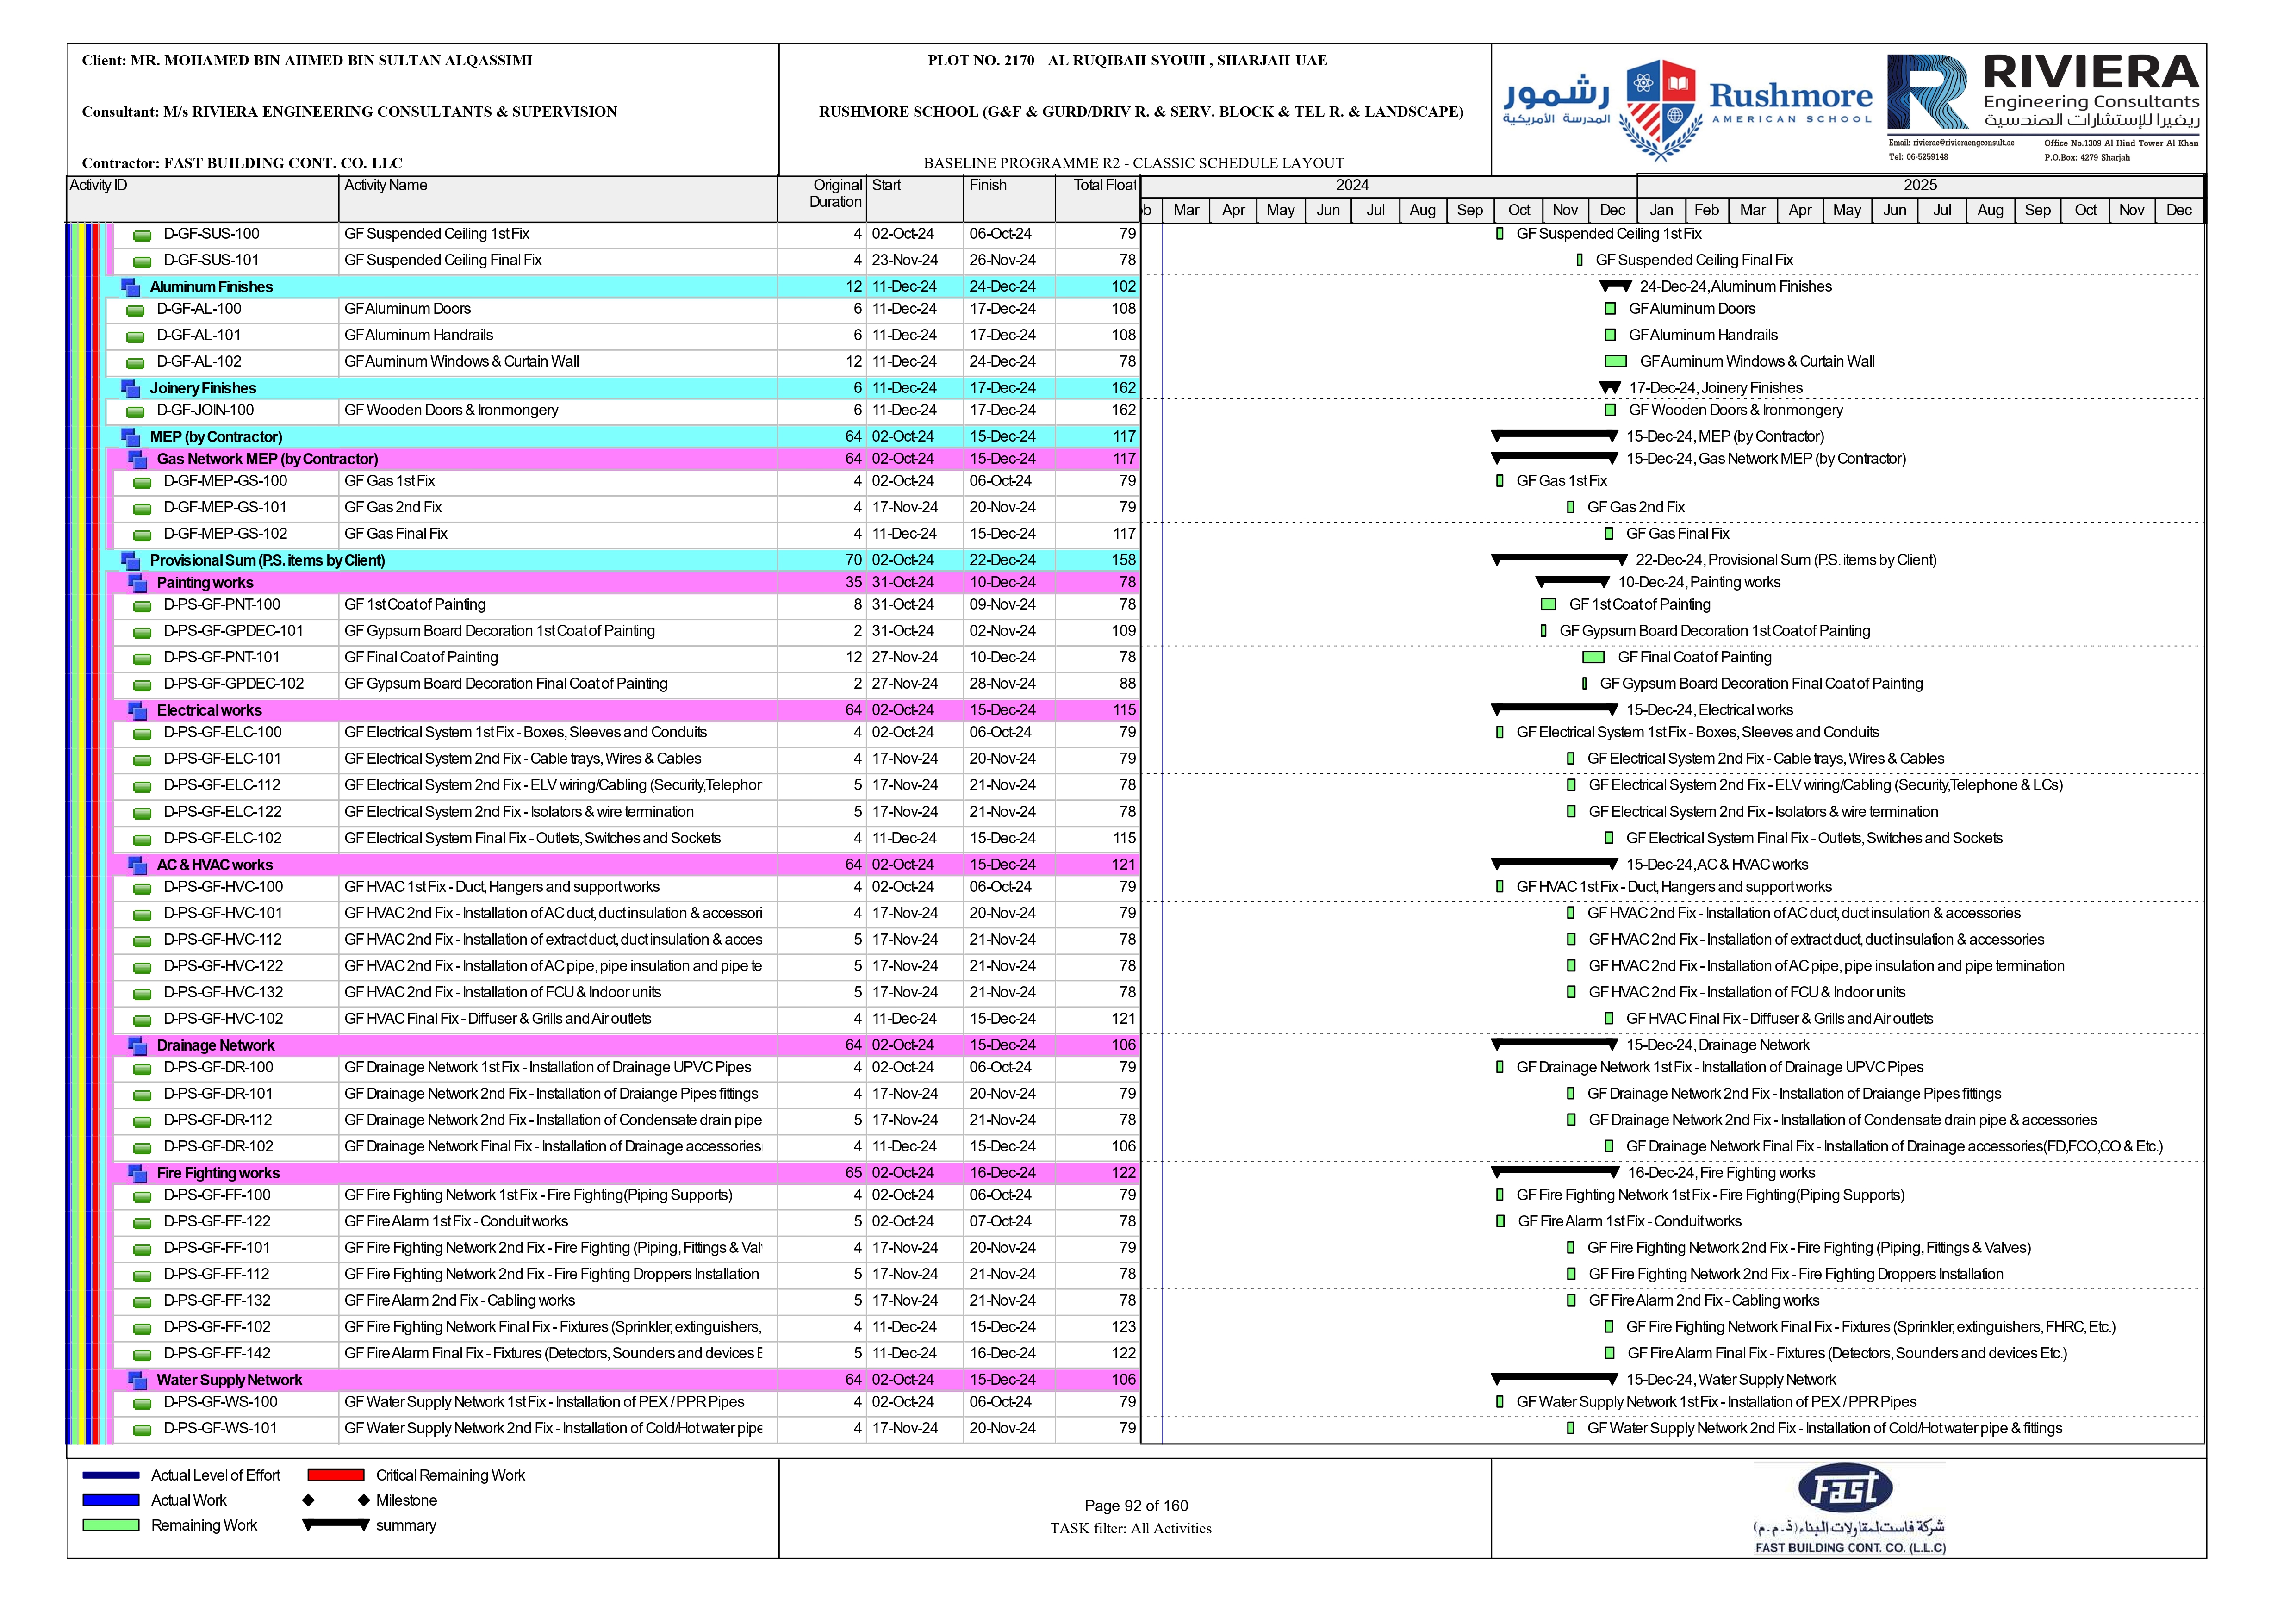This screenshot has width=2296, height=1624.
Task: Click the Gantt label GF Gas 2nd Fix
Action: point(1636,508)
